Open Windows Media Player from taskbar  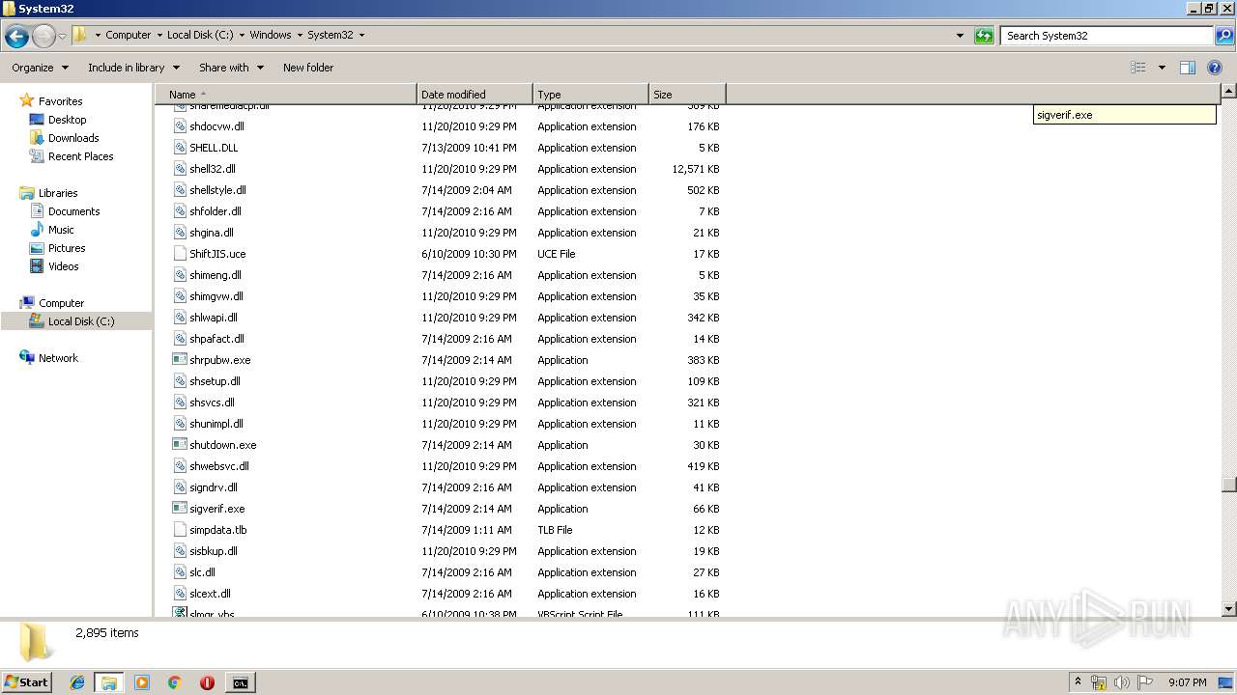click(x=142, y=682)
